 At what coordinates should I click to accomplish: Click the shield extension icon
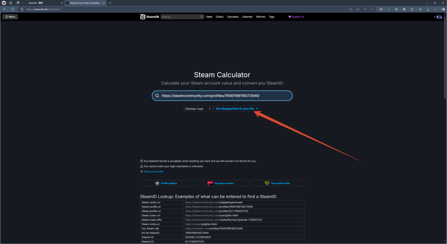[x=381, y=9]
